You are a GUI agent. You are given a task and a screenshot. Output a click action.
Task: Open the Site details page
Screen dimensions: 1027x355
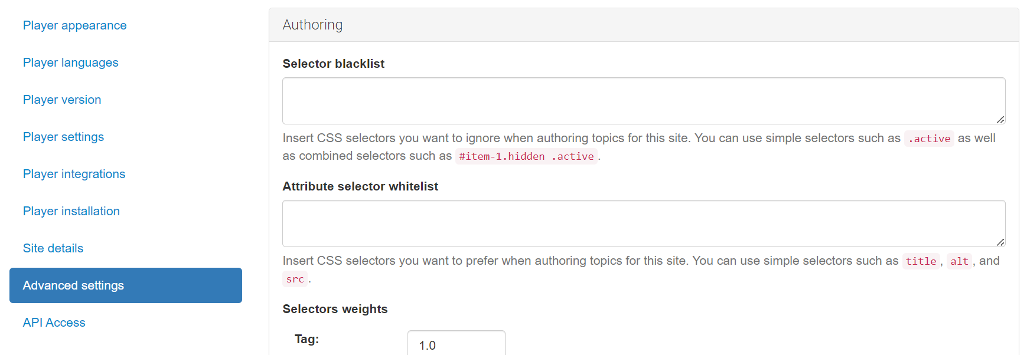53,248
